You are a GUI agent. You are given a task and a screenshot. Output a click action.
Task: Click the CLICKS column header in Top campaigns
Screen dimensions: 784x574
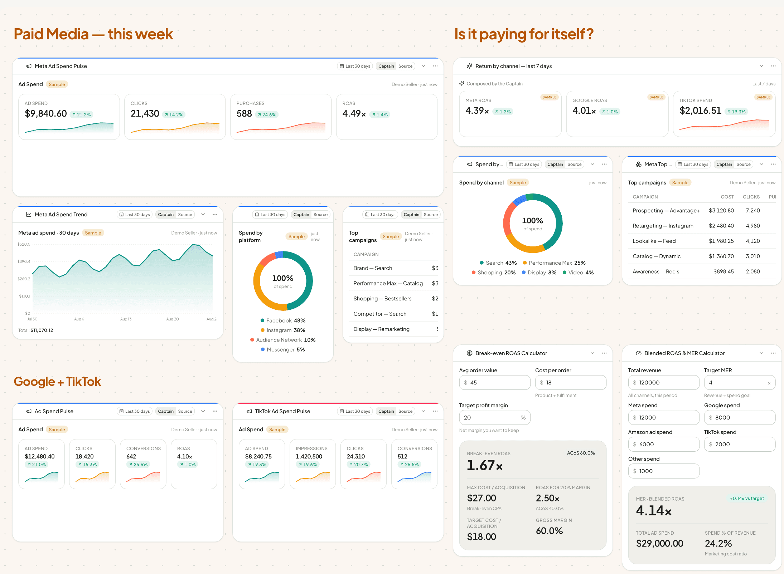[751, 197]
